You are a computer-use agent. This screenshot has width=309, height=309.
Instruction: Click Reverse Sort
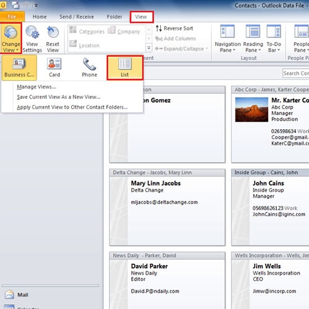tap(174, 28)
